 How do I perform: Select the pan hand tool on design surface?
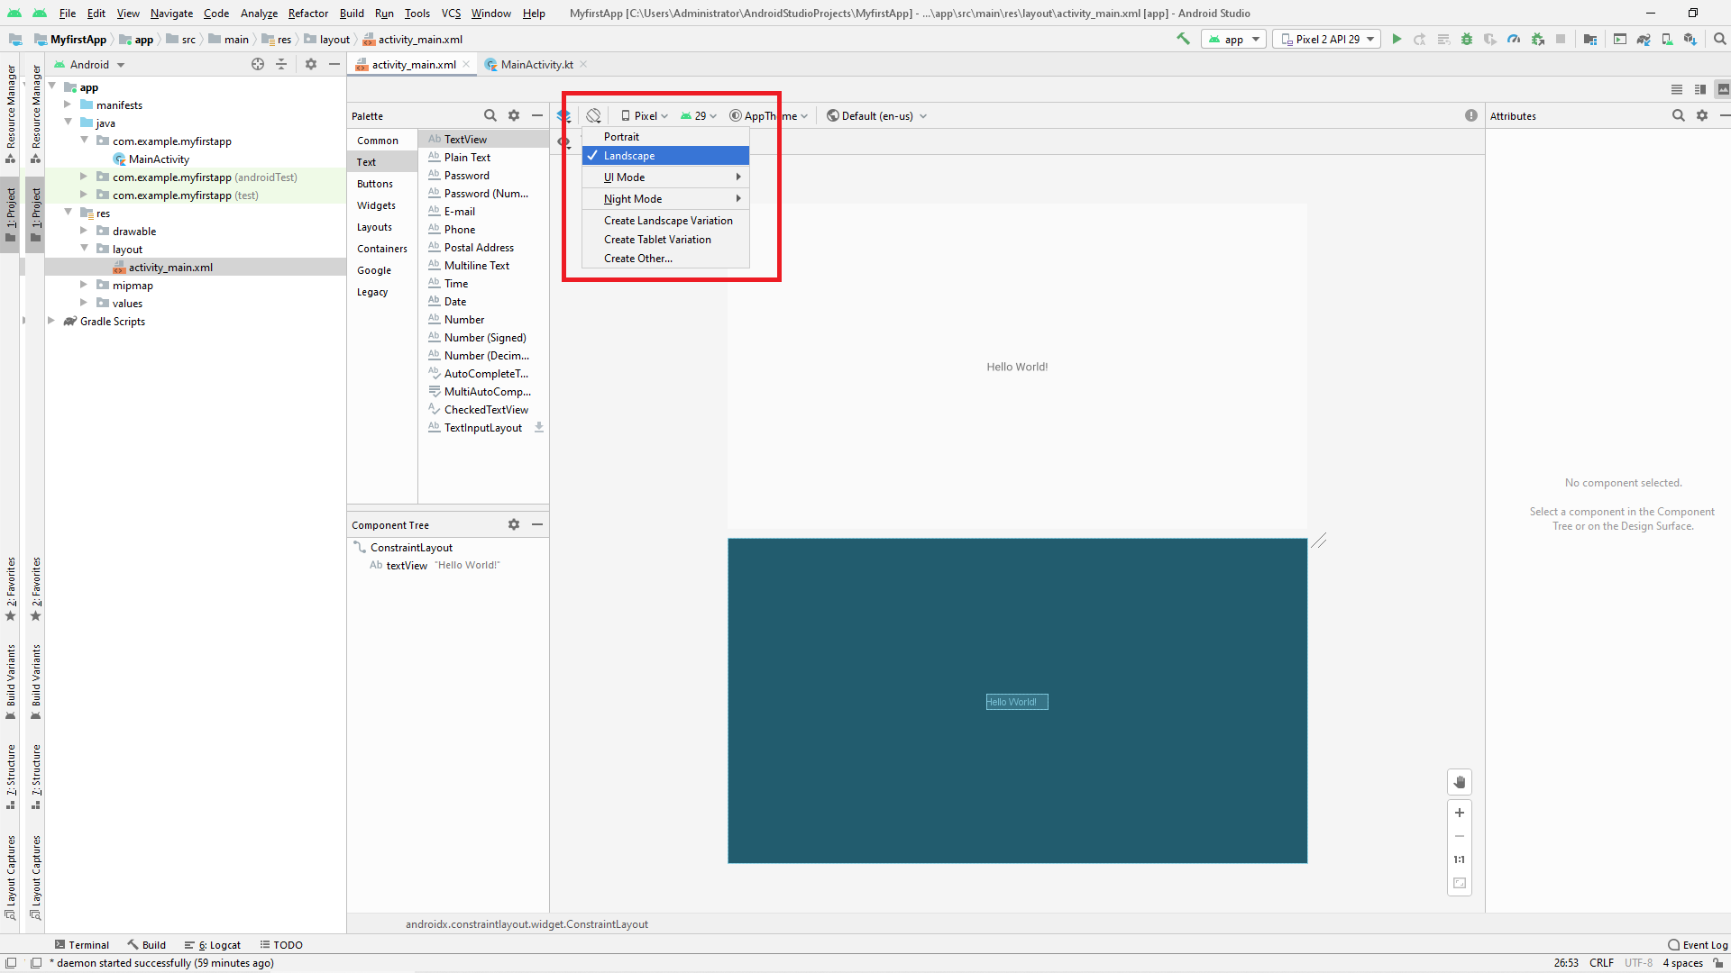[x=1460, y=782]
